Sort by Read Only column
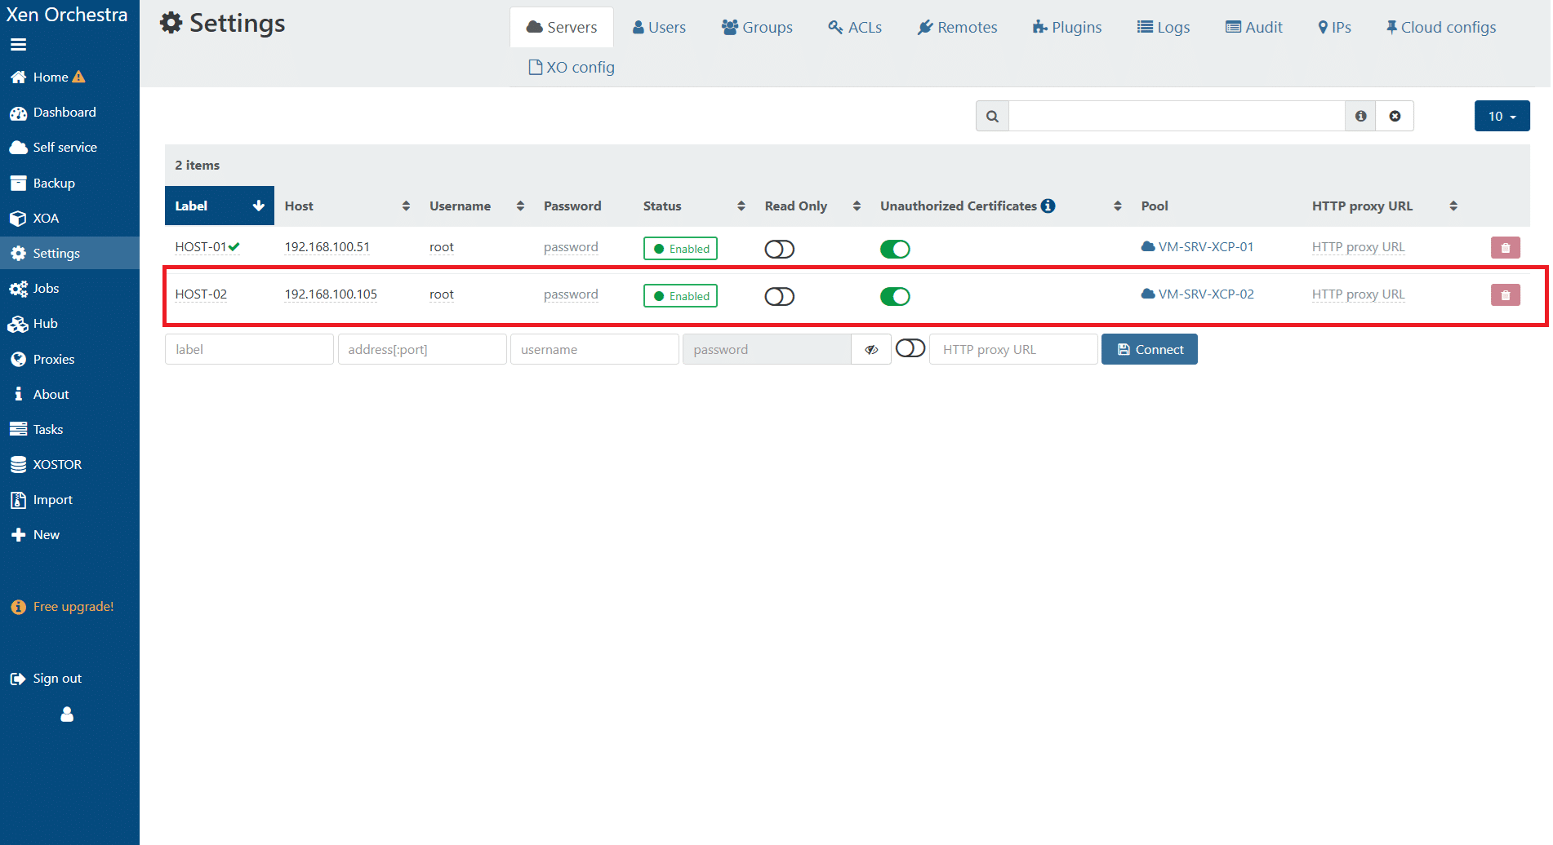1553x845 pixels. click(x=812, y=206)
